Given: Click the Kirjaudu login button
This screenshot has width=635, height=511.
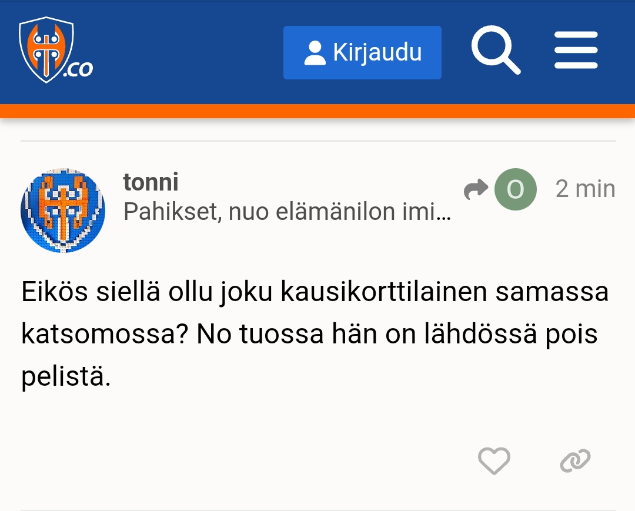Looking at the screenshot, I should (x=362, y=53).
